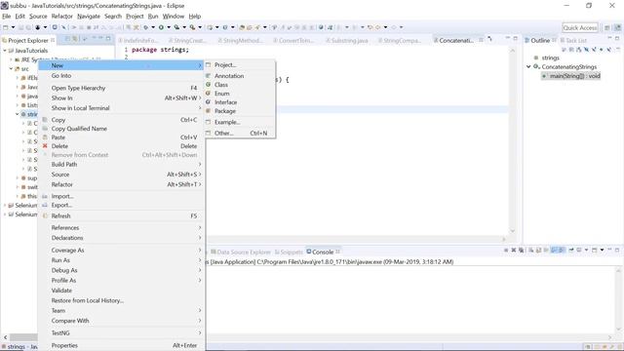Click the New wizard toolbar icon
This screenshot has width=624, height=351.
click(x=6, y=27)
